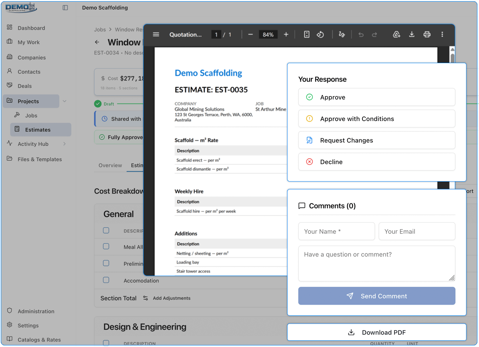Image resolution: width=479 pixels, height=347 pixels.
Task: Zoom in on the PDF document
Action: pos(286,34)
